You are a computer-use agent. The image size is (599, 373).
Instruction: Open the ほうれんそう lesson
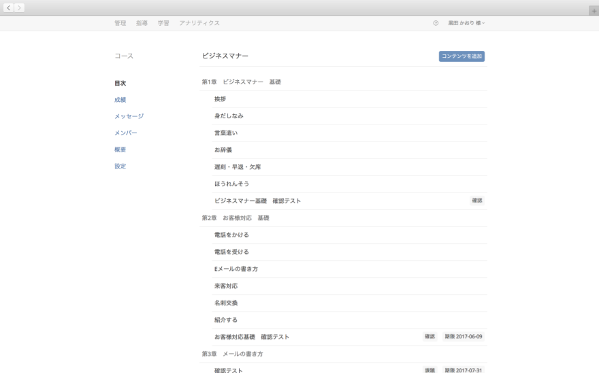[231, 184]
